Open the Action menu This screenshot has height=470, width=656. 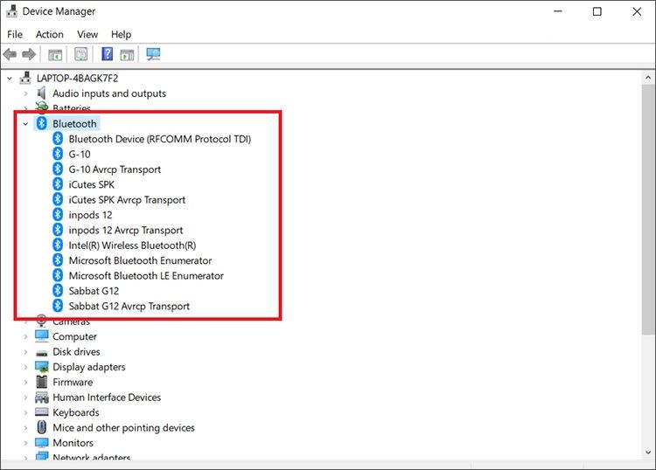pos(49,34)
